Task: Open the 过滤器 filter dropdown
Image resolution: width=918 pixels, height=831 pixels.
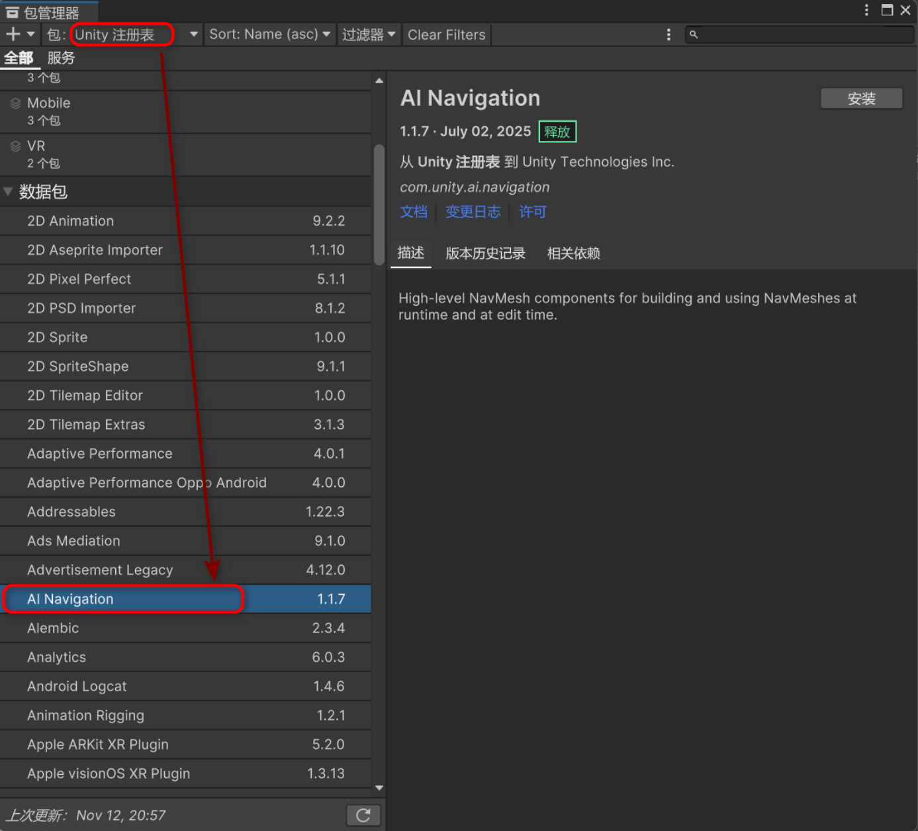Action: [x=369, y=34]
